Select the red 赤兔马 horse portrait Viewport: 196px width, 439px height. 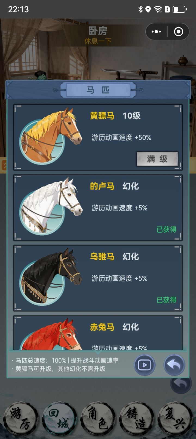[50, 334]
